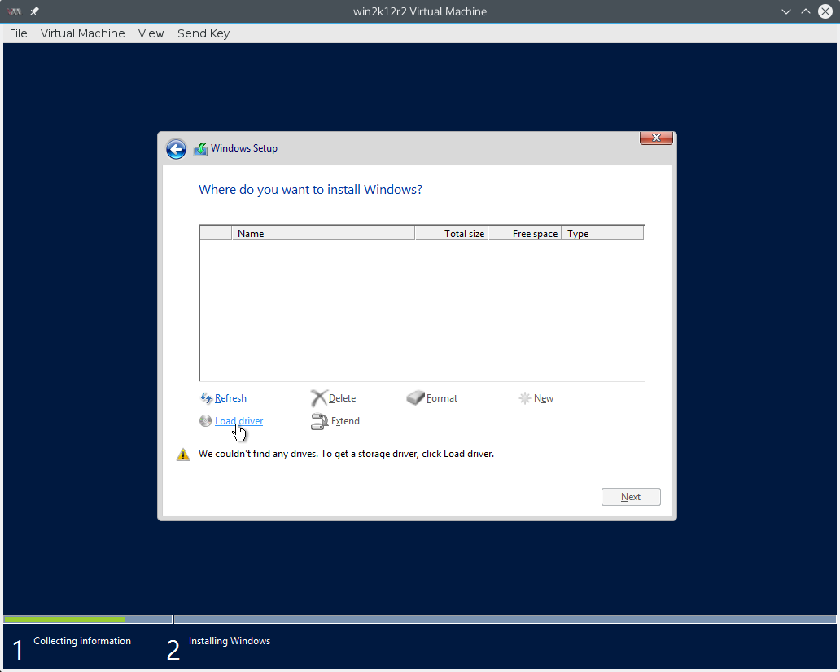Screen dimensions: 840x672
Task: Click the New partition star icon
Action: [525, 397]
